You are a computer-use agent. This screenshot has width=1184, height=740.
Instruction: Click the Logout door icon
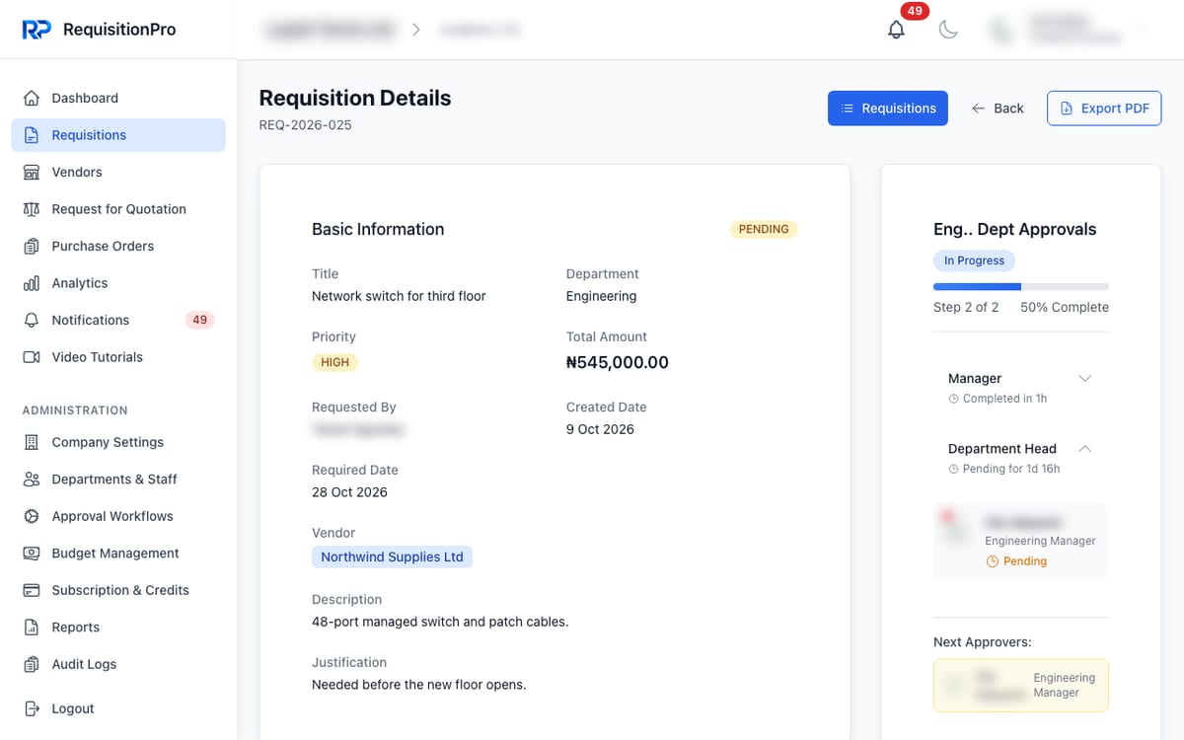click(x=32, y=708)
